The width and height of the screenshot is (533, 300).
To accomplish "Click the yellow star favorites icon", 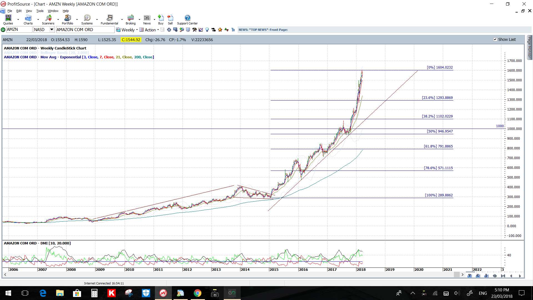I will [x=220, y=30].
